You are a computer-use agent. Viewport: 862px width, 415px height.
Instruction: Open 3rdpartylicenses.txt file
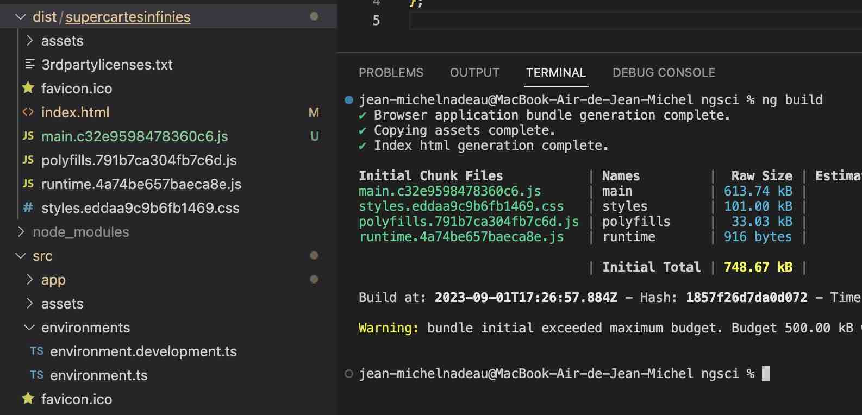(107, 65)
